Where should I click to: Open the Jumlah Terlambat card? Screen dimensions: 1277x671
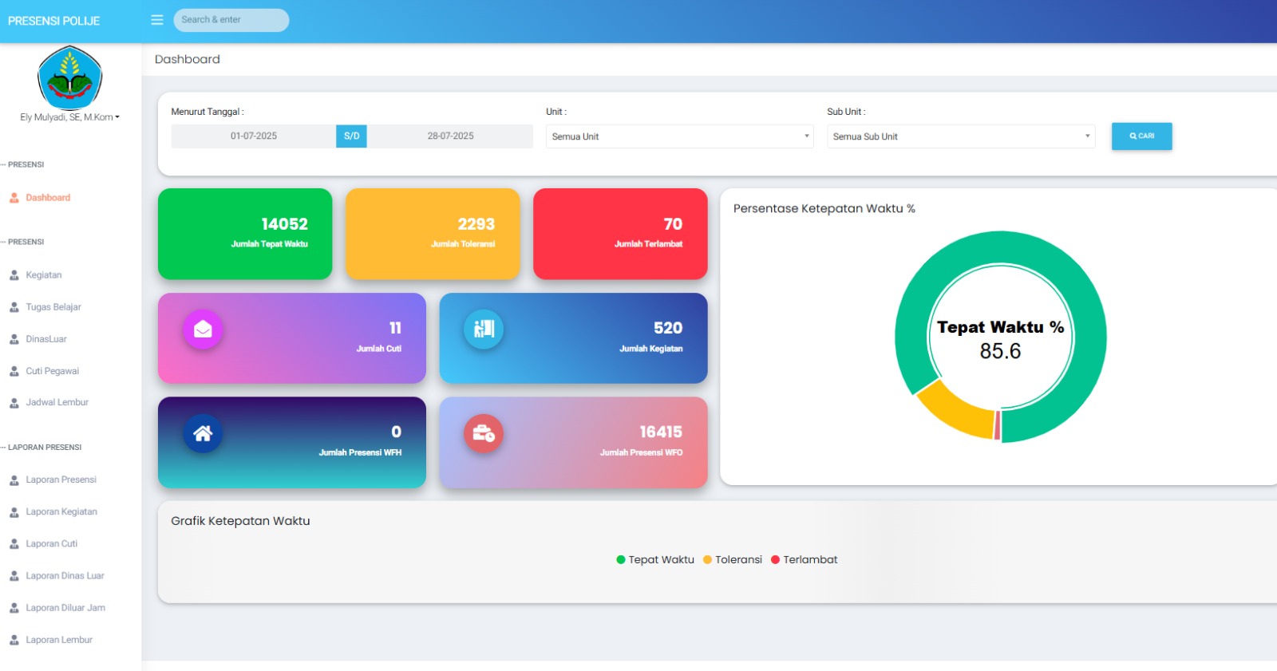(620, 234)
